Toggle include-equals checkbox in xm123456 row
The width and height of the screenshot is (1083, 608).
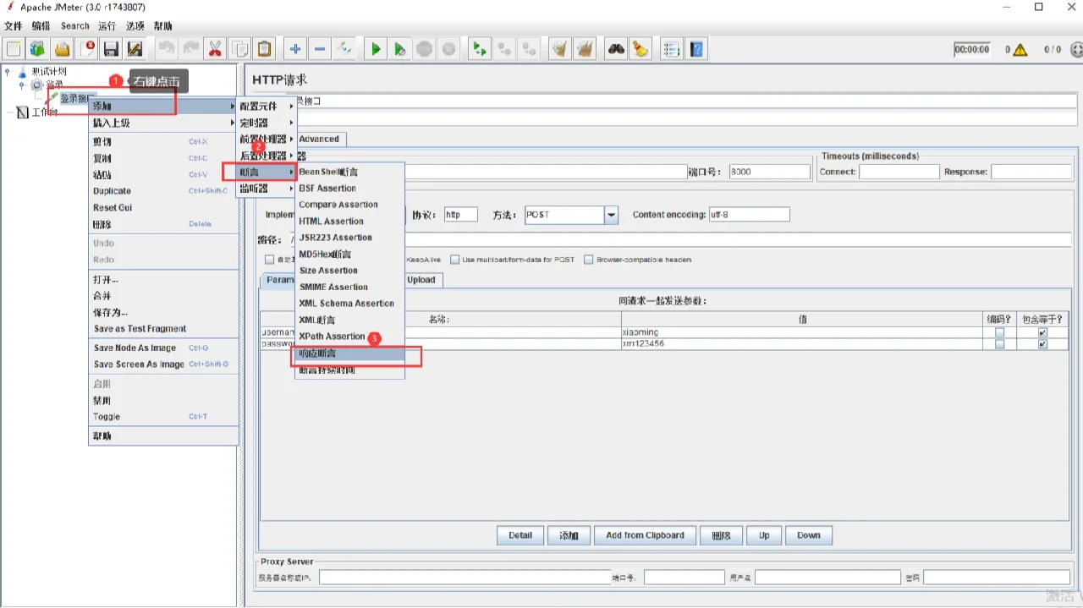pyautogui.click(x=1042, y=344)
